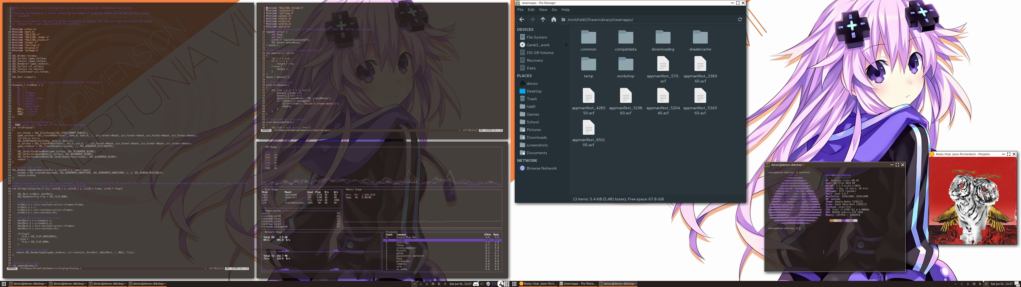Select the shadercache folder
This screenshot has height=287, width=1021.
click(x=700, y=41)
